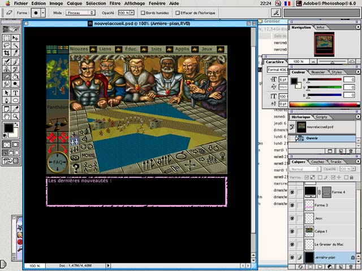Open the Filtre menu
The height and width of the screenshot is (271, 362).
click(115, 3)
